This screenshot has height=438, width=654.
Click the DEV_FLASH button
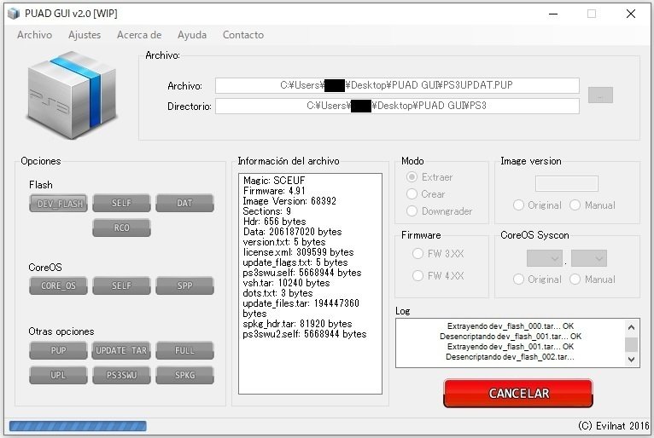point(58,204)
